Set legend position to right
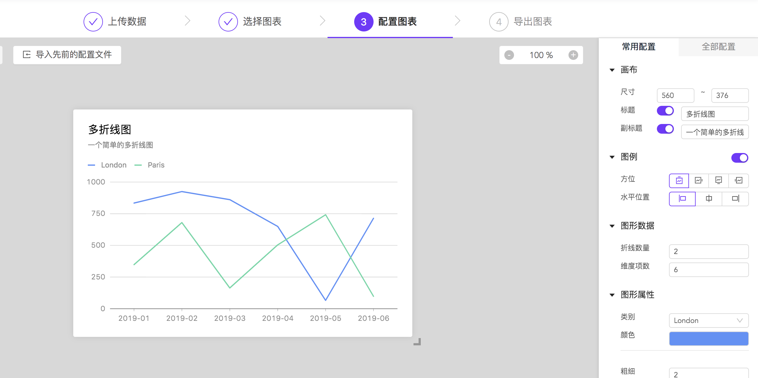 click(699, 181)
